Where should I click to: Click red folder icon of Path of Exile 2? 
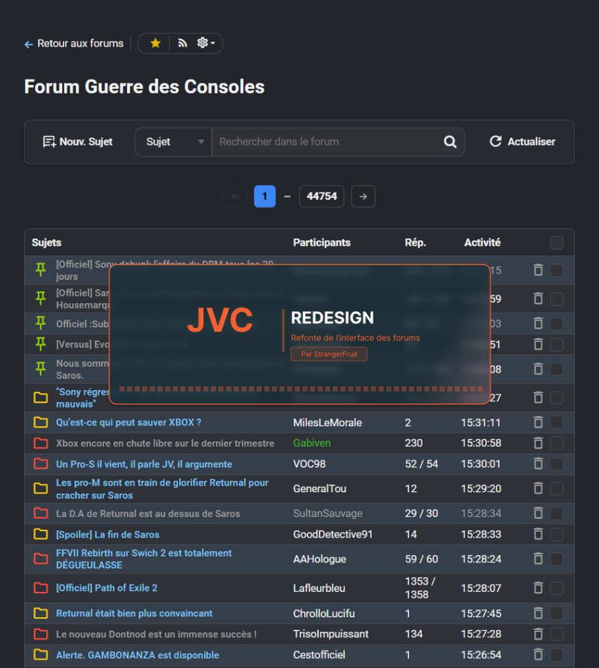point(41,589)
